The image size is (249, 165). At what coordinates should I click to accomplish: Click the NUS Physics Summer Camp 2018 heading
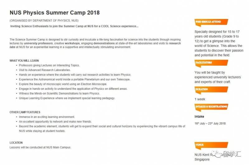tap(54, 13)
